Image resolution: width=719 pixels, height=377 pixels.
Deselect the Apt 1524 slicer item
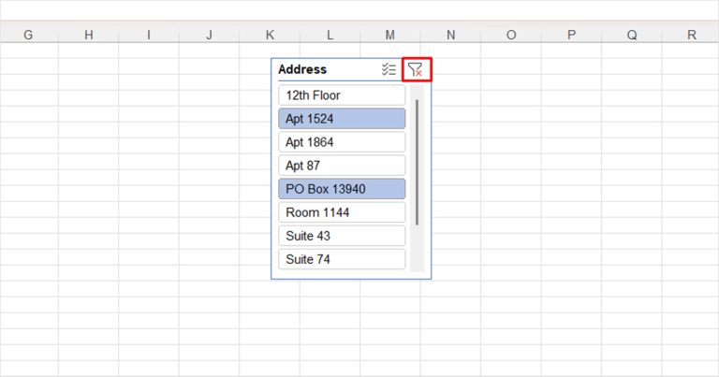tap(342, 119)
